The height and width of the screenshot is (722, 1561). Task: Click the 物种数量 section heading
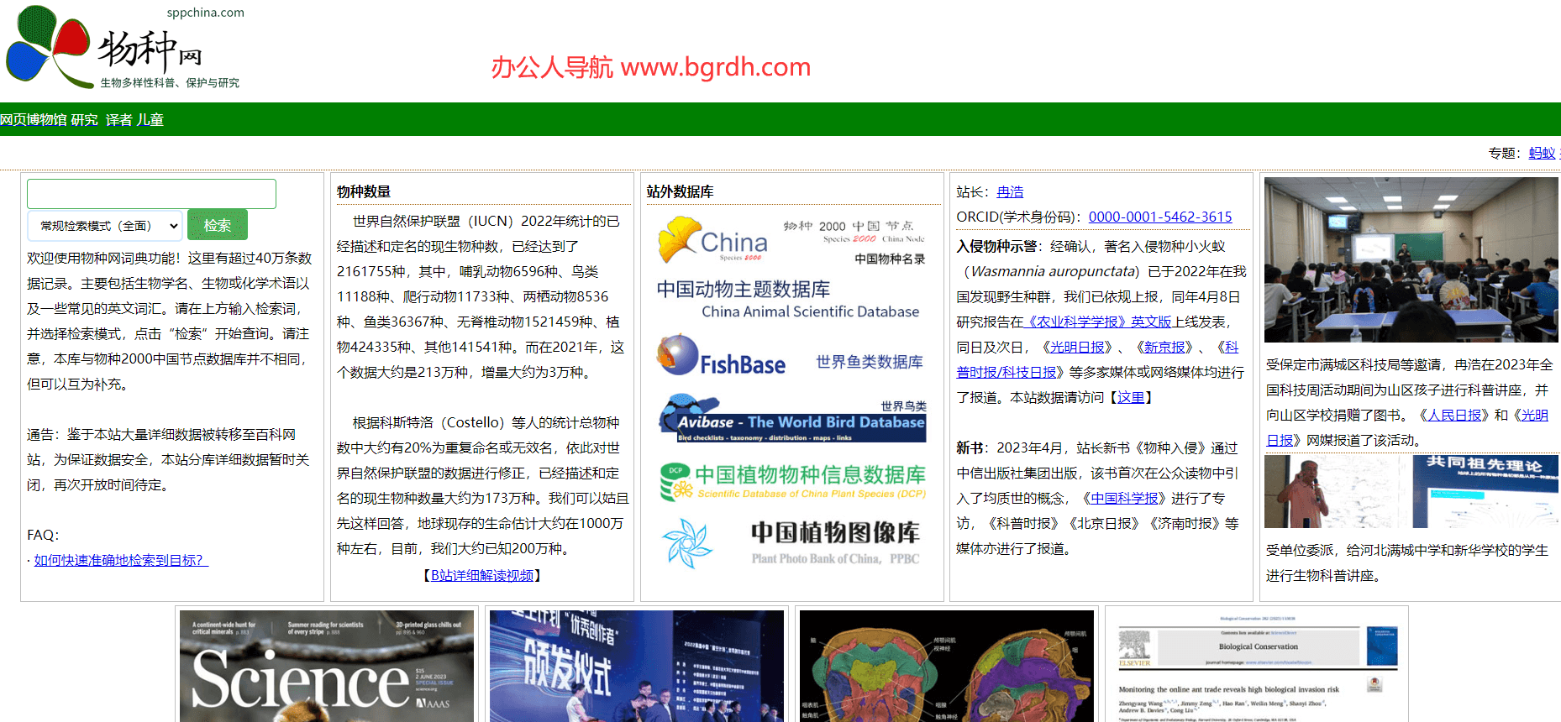click(x=364, y=191)
